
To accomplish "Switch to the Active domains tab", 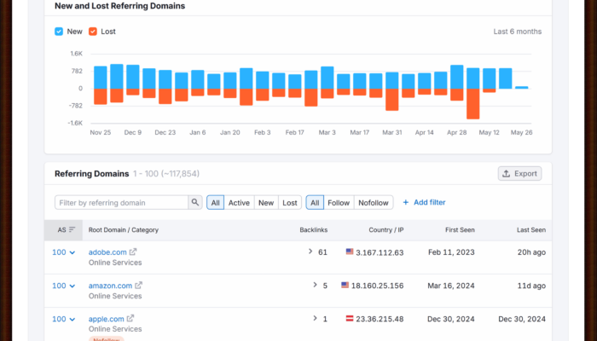I will pyautogui.click(x=239, y=203).
